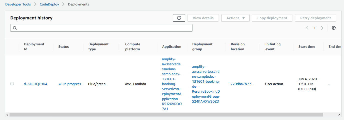Click page number 1 in pagination
Screen dimensions: 344x120
click(x=315, y=28)
